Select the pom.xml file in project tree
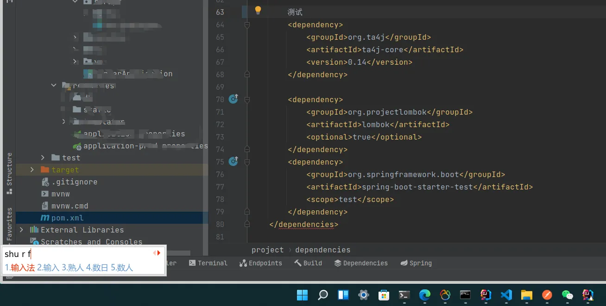Viewport: 606px width, 306px height. tap(67, 218)
